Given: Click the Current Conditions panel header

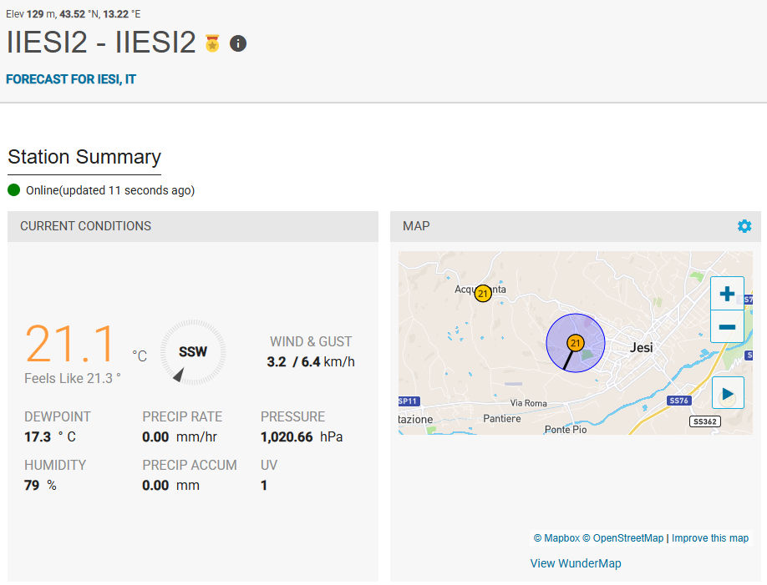Looking at the screenshot, I should [x=193, y=226].
